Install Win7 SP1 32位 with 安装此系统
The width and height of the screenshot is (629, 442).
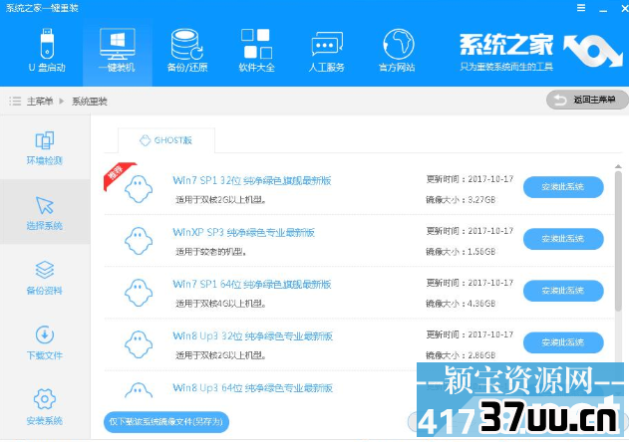563,187
